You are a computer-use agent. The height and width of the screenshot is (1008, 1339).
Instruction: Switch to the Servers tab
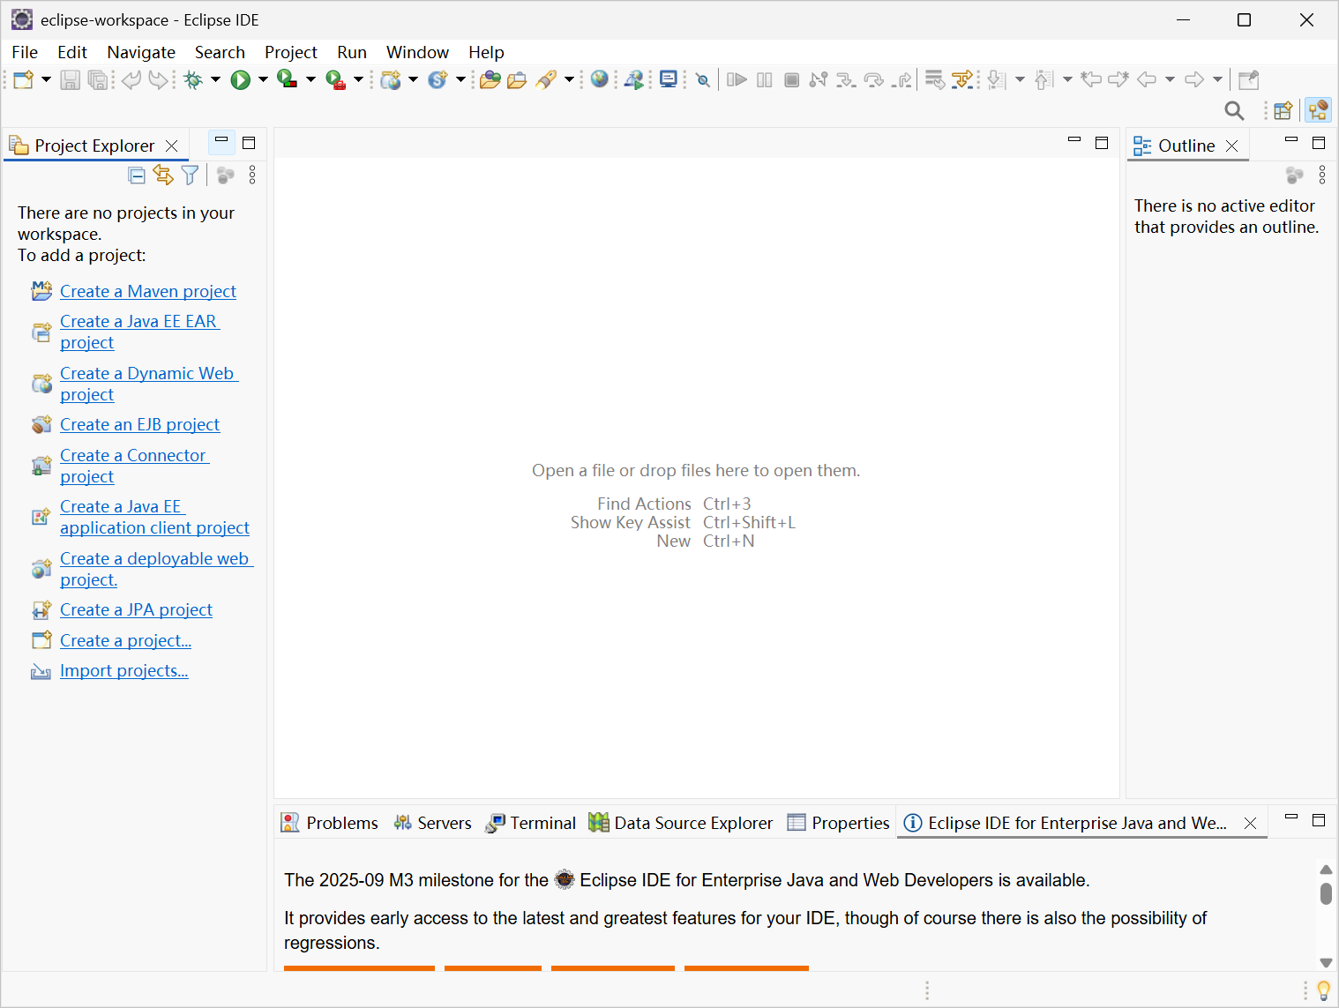click(433, 823)
